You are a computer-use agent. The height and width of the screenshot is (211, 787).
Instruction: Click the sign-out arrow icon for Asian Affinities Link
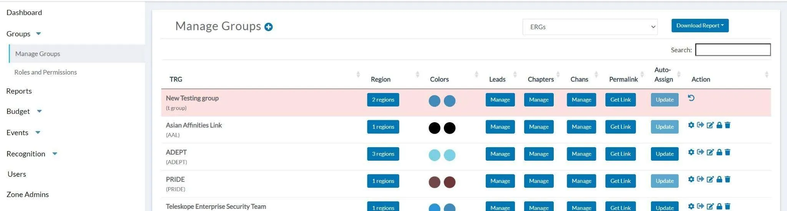[701, 125]
